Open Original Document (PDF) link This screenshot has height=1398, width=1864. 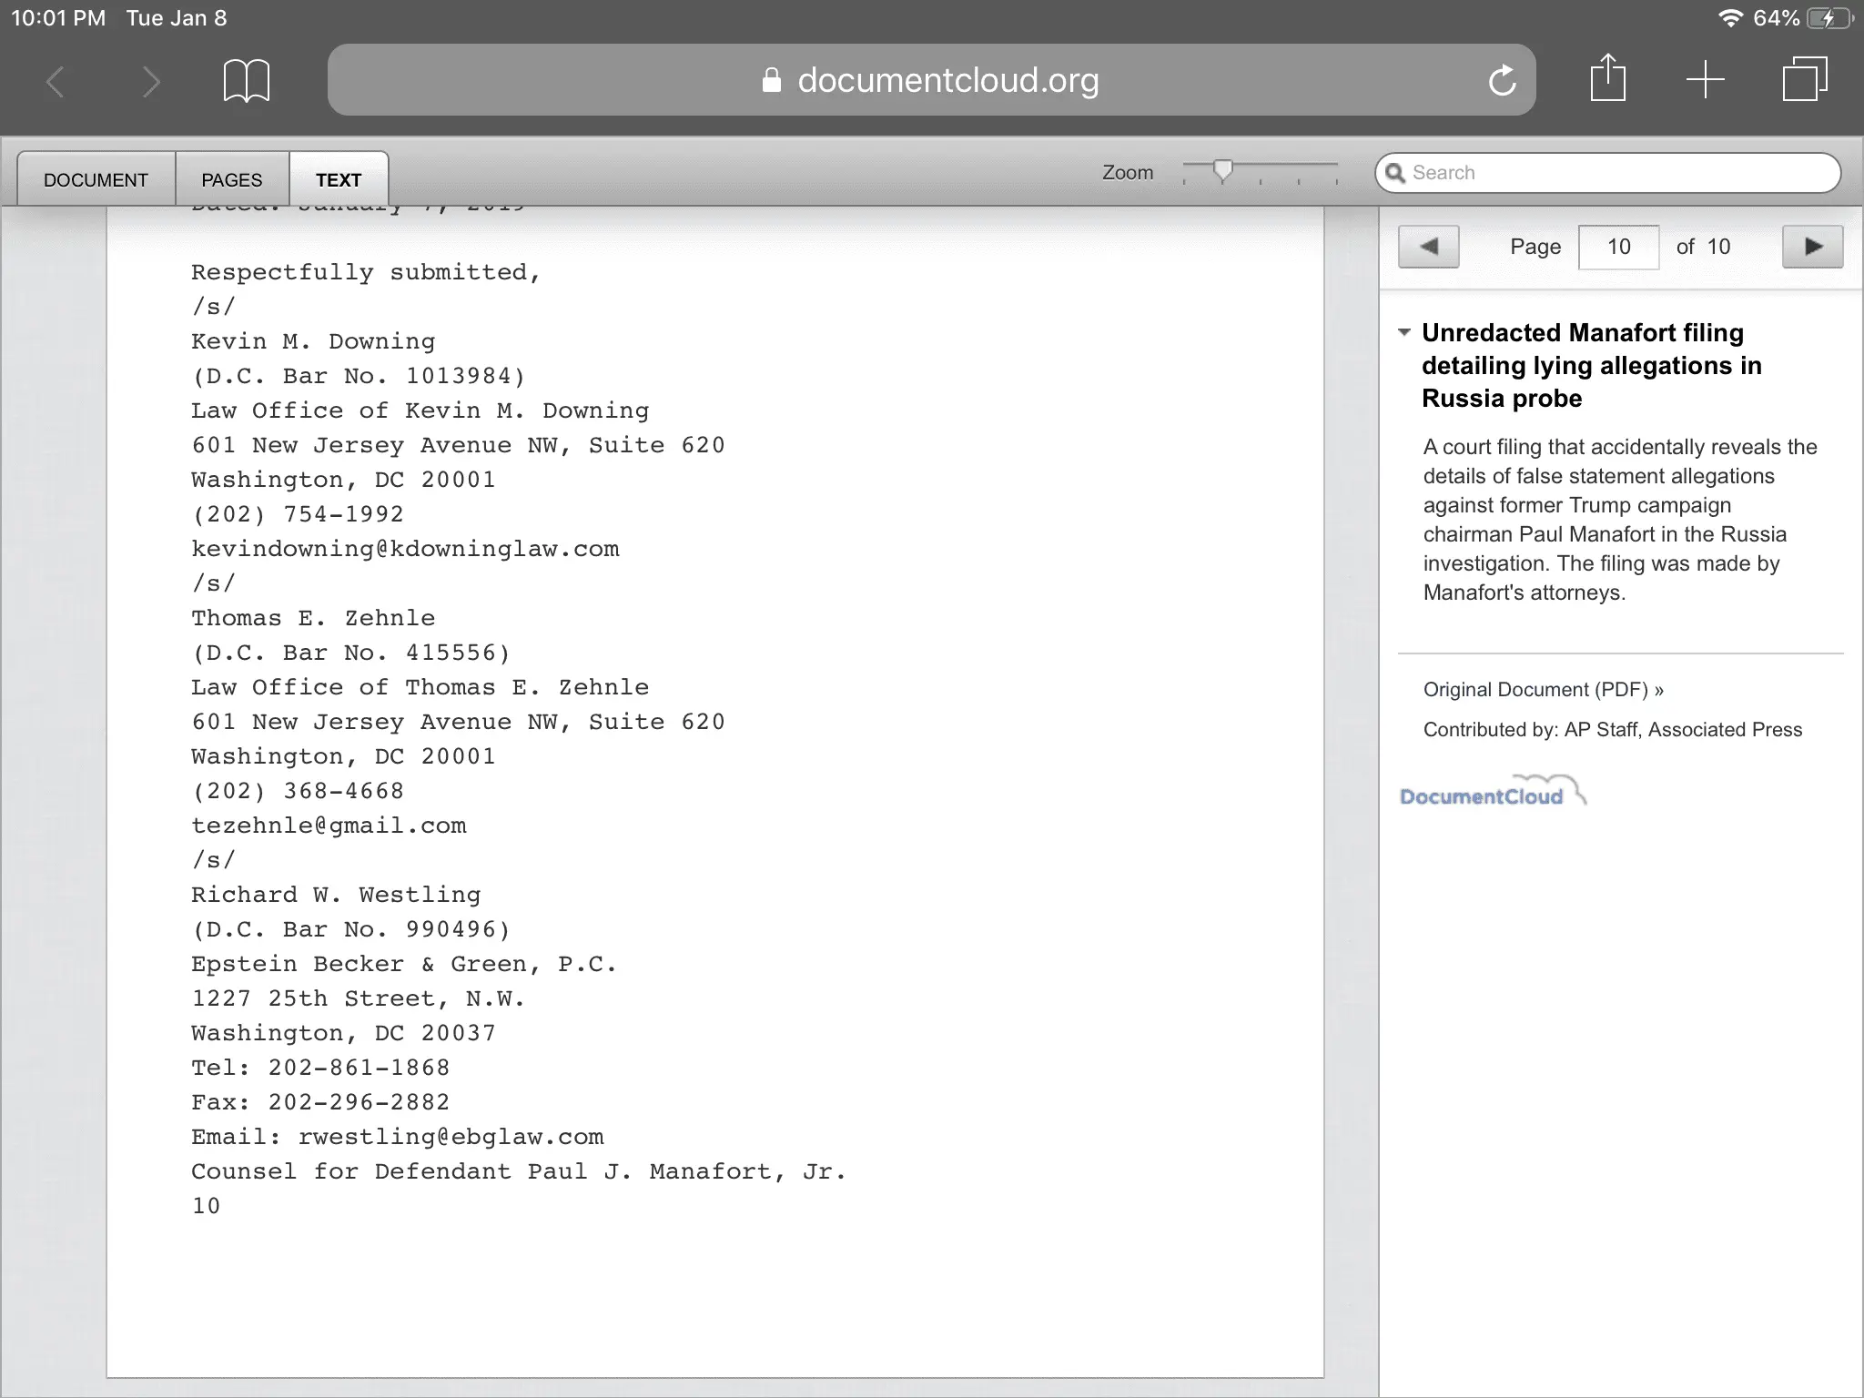[x=1543, y=690]
